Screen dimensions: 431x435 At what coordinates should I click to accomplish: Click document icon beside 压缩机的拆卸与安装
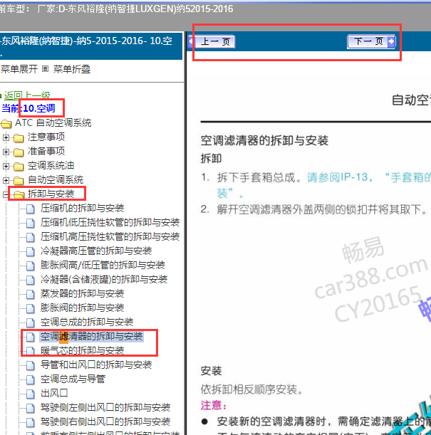30,209
